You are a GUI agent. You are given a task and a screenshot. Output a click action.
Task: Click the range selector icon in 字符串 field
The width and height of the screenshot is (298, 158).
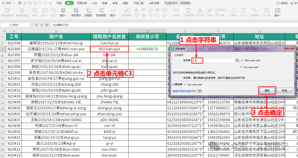[x=237, y=60]
